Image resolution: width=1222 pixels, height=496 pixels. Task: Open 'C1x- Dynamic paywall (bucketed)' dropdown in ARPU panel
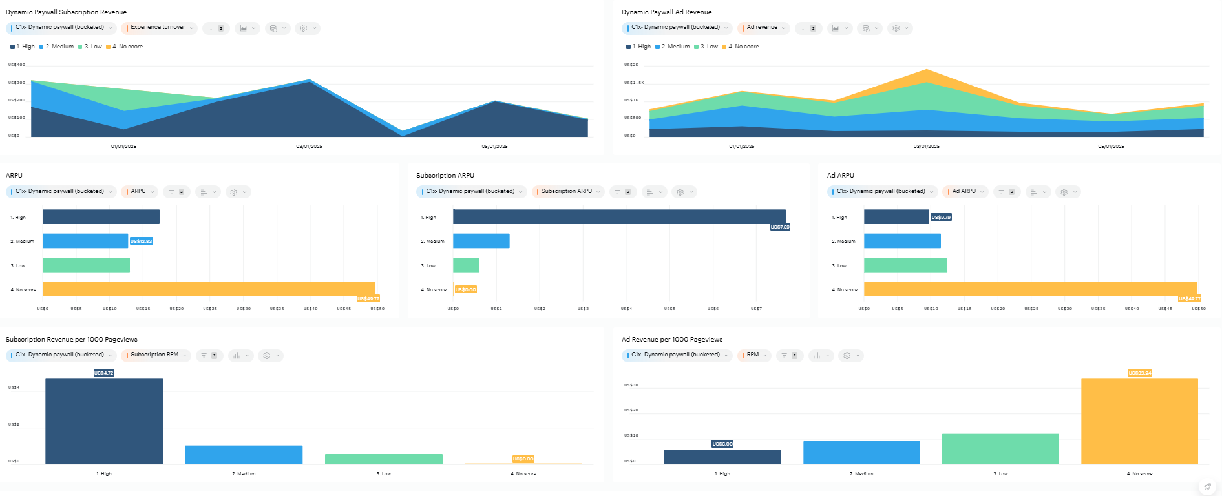(x=61, y=192)
